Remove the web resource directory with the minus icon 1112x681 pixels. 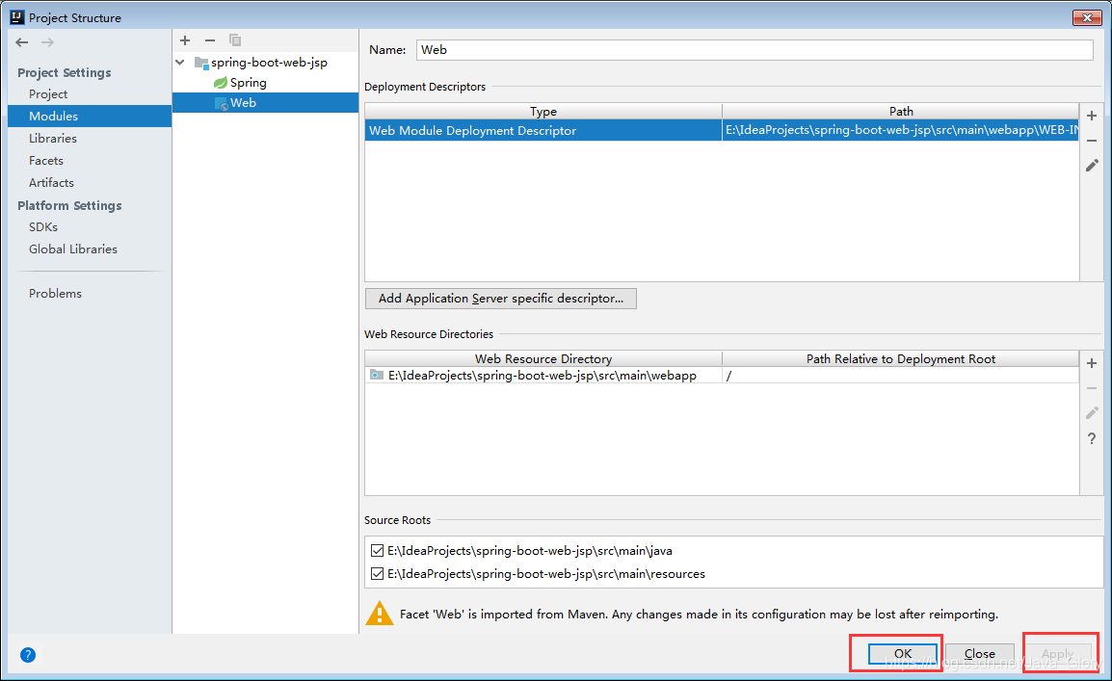tap(1092, 387)
